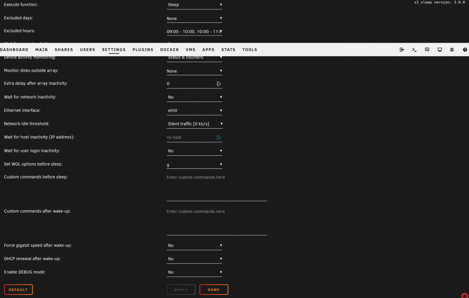Go to the Dashboard tab
Image resolution: width=469 pixels, height=298 pixels.
[x=14, y=50]
